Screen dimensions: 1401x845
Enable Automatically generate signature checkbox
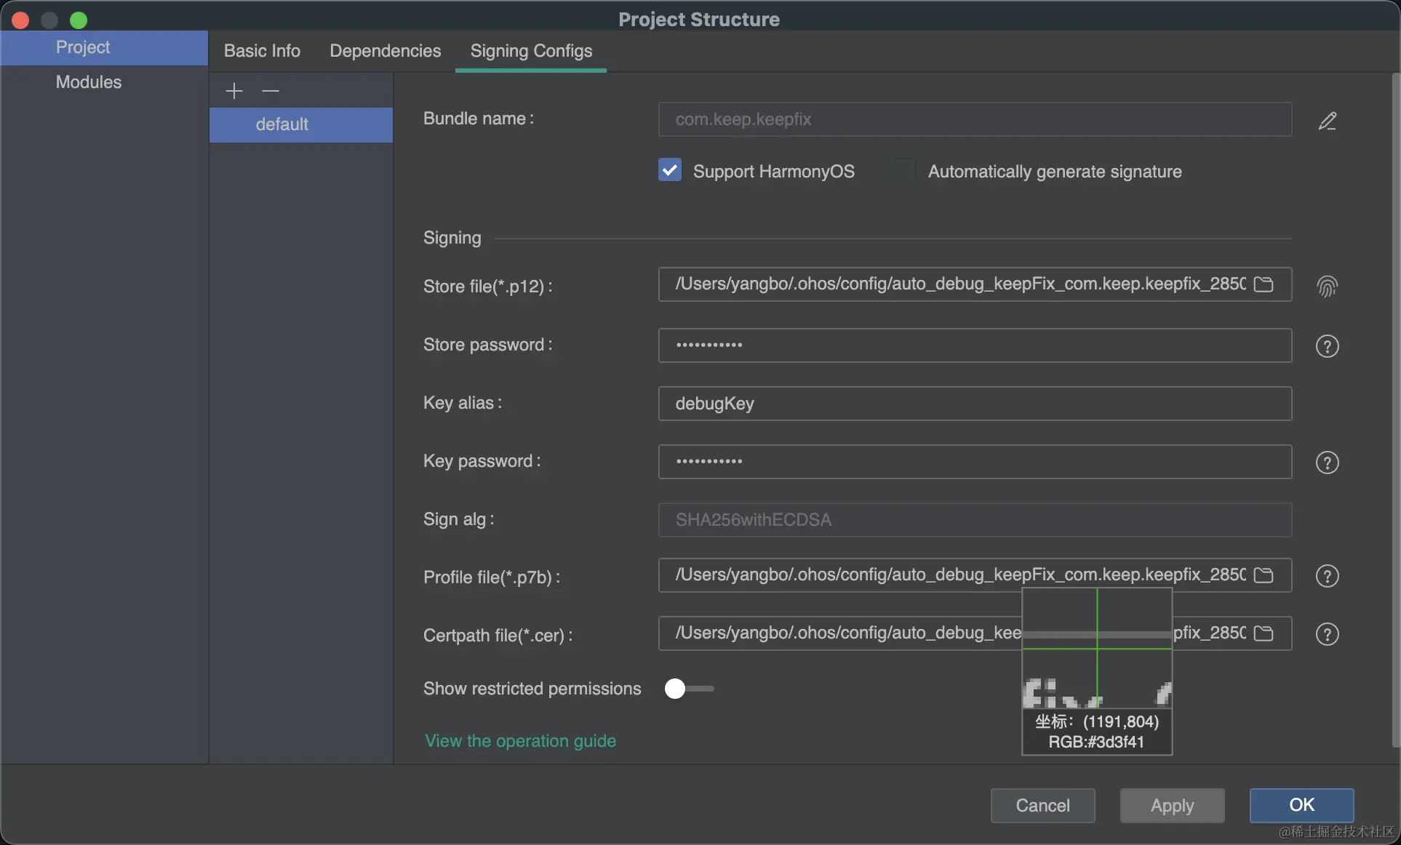pyautogui.click(x=904, y=170)
